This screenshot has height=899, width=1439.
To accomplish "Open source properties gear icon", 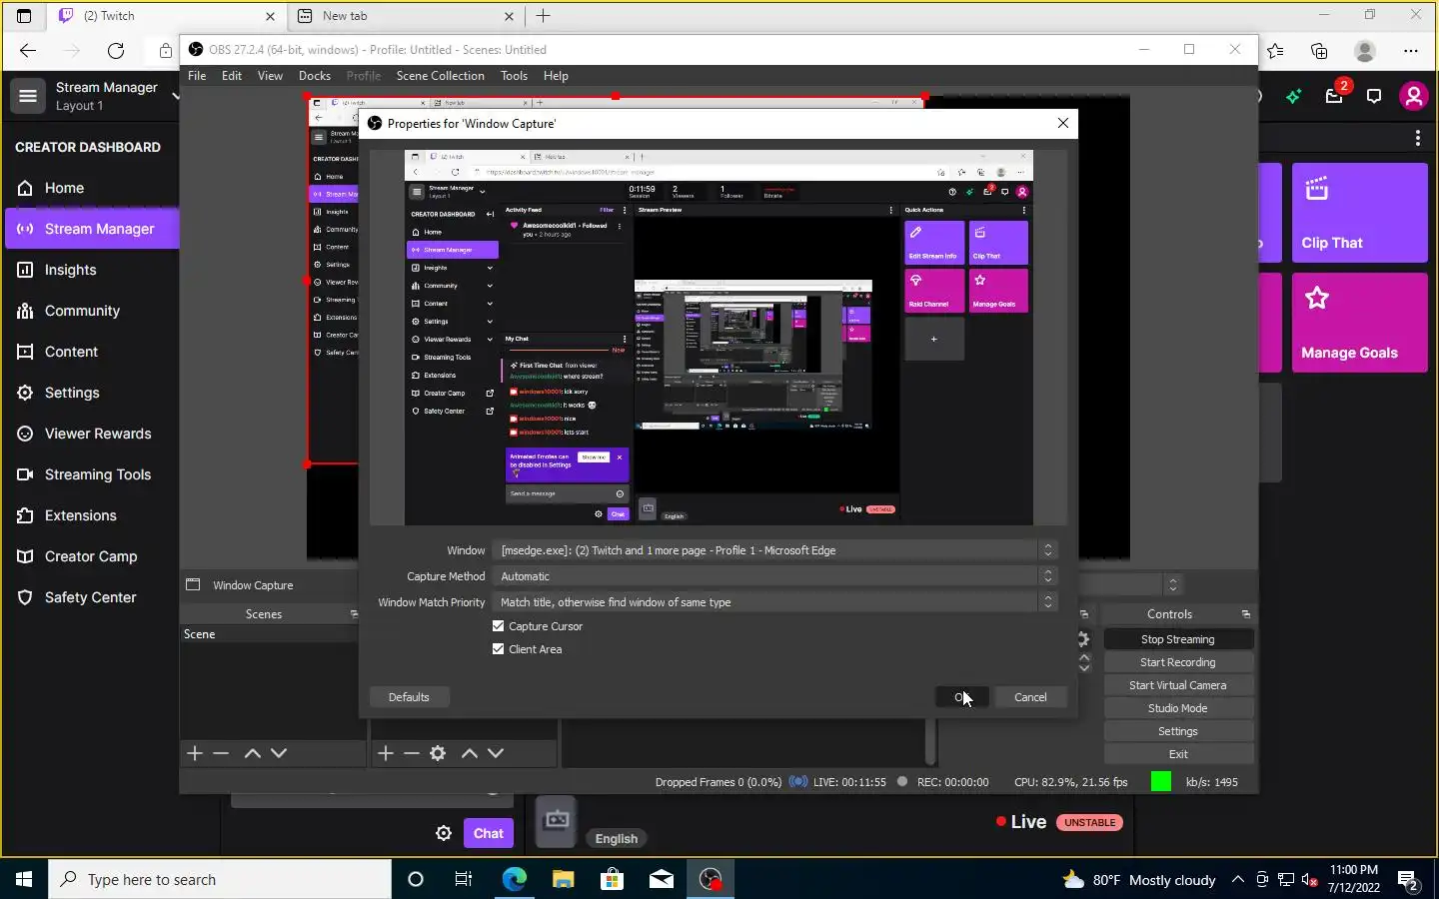I will click(x=438, y=753).
